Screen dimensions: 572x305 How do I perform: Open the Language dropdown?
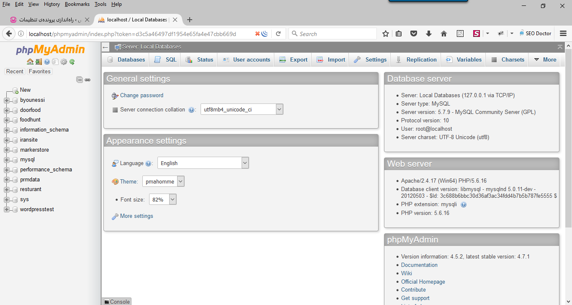203,163
